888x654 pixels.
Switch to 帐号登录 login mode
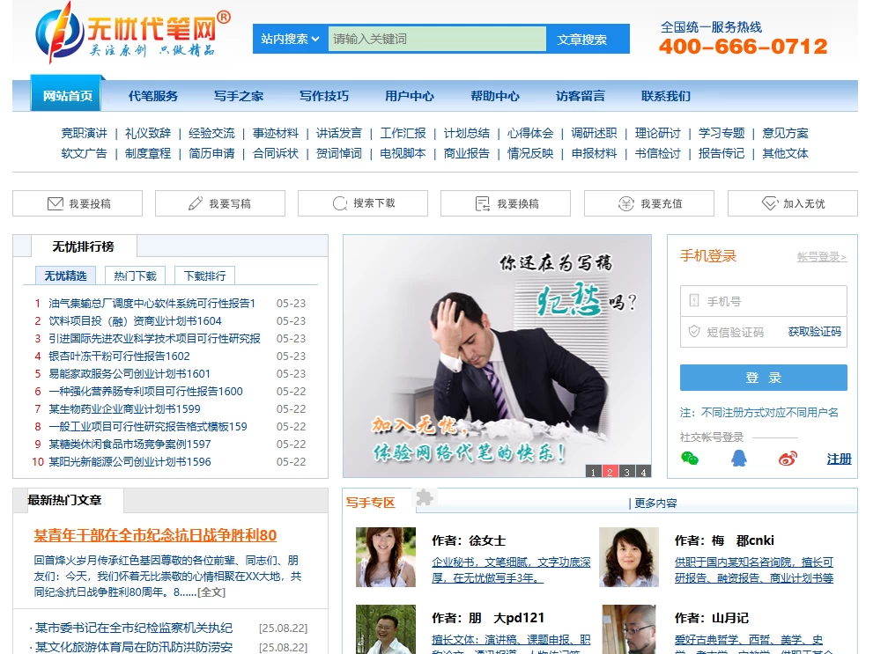(x=821, y=257)
